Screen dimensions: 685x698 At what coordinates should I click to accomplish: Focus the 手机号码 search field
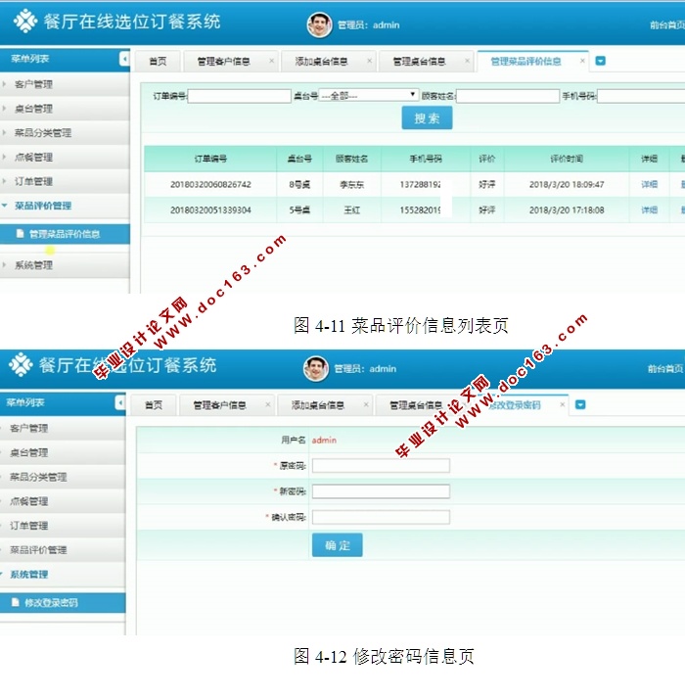click(641, 96)
